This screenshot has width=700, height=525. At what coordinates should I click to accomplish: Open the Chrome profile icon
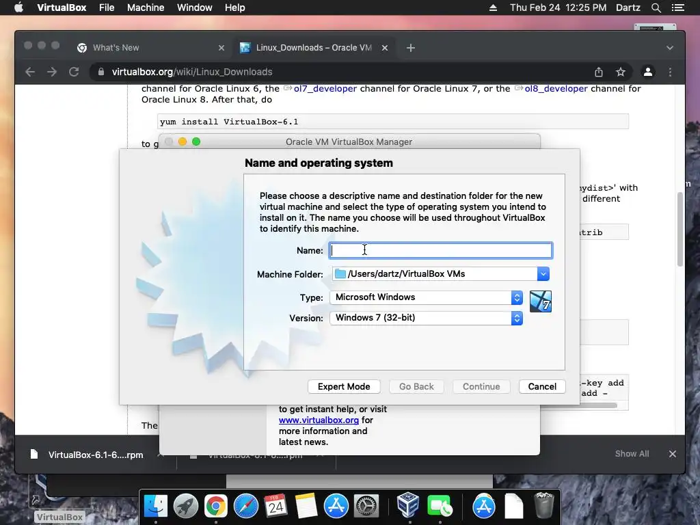click(x=648, y=72)
